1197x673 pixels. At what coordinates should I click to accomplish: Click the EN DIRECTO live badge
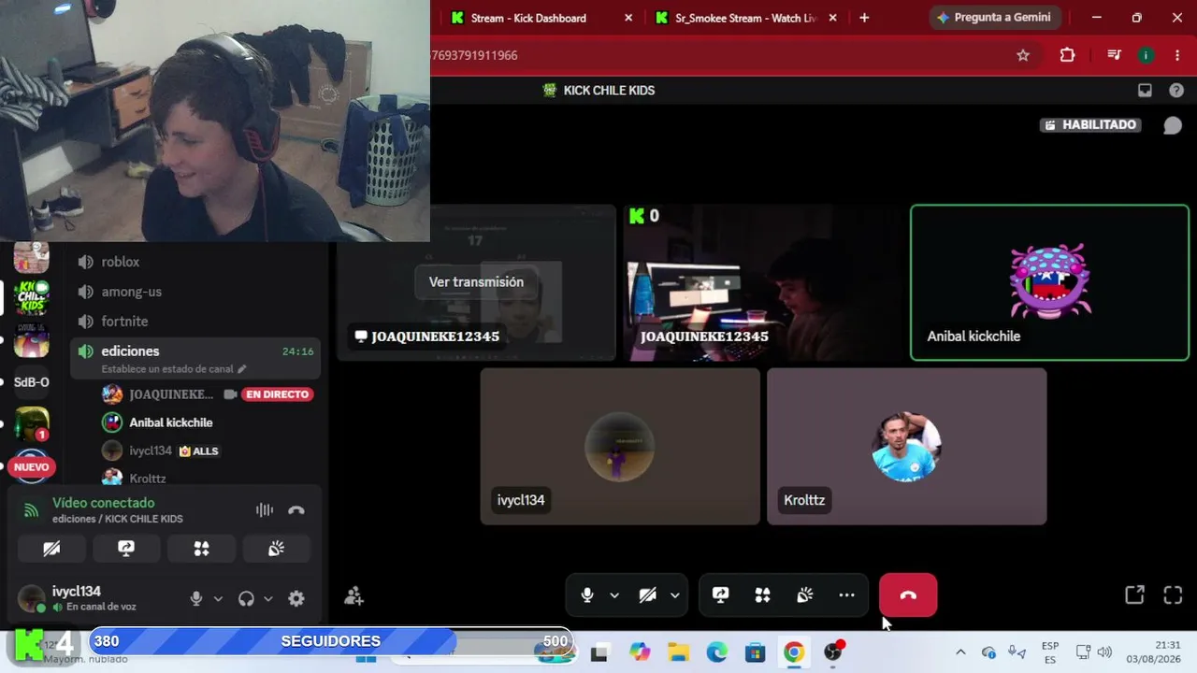tap(277, 394)
